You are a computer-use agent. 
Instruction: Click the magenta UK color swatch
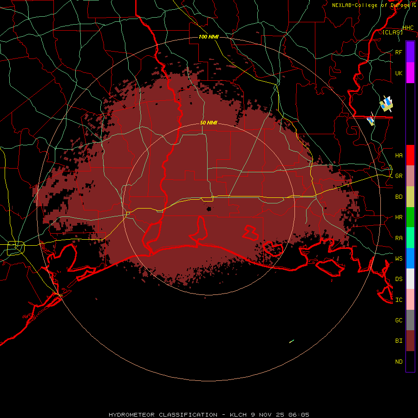pyautogui.click(x=410, y=73)
